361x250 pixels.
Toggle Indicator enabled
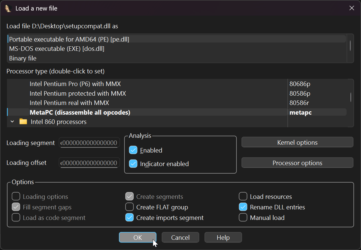pos(133,164)
